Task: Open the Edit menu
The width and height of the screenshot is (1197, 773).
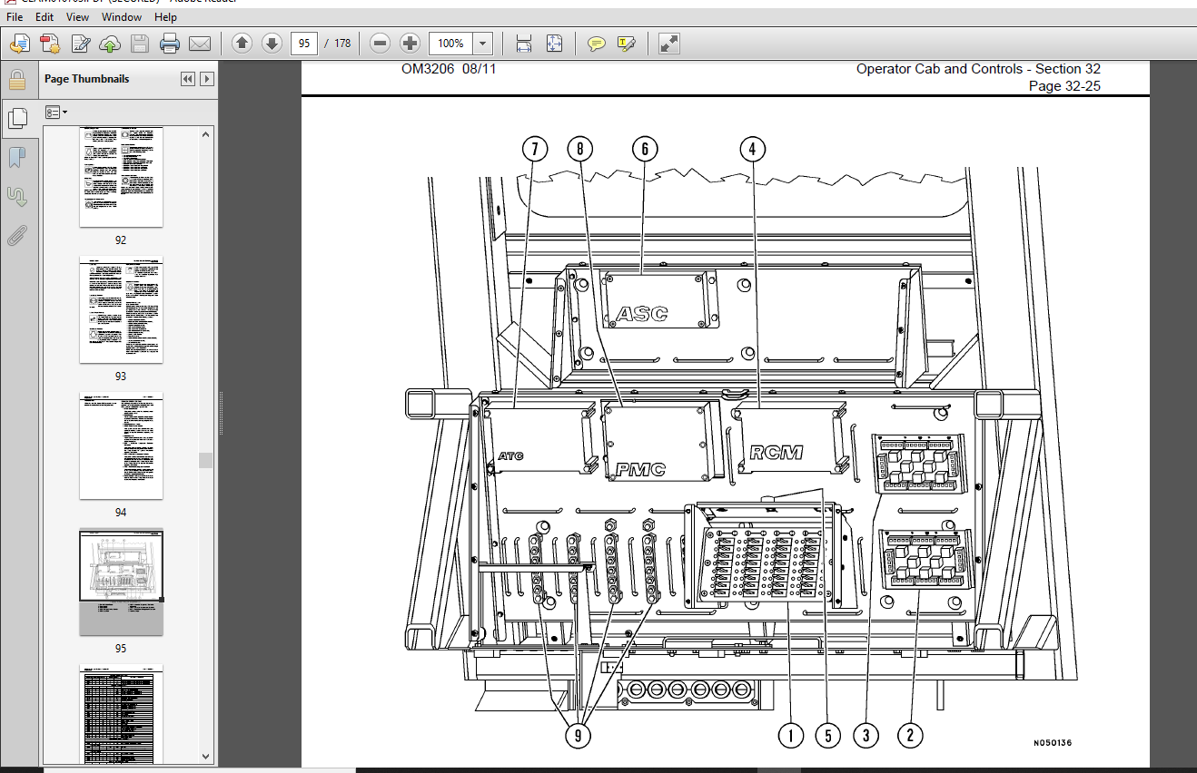Action: coord(45,17)
